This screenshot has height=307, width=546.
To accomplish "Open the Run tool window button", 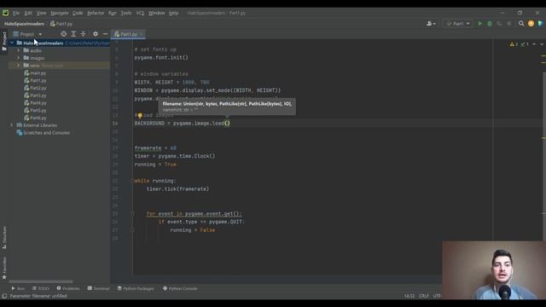I will click(x=18, y=288).
